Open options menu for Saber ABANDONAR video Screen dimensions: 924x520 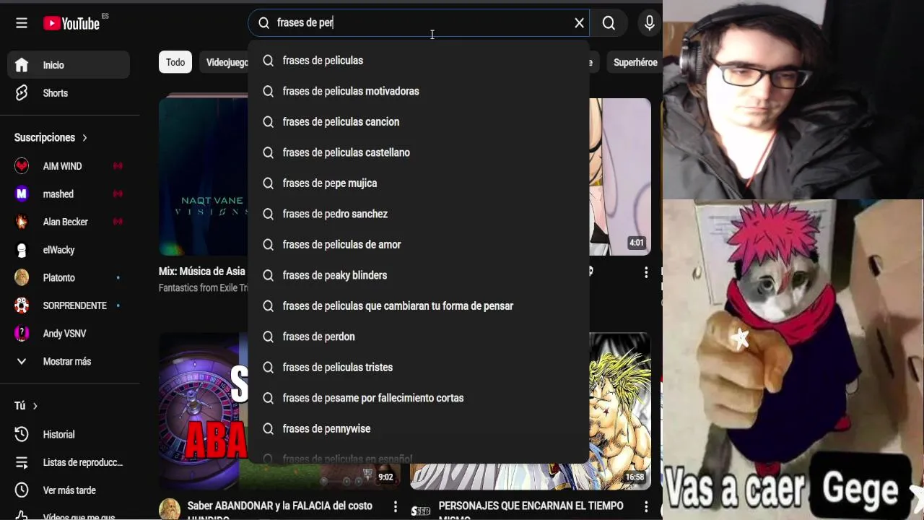[395, 507]
